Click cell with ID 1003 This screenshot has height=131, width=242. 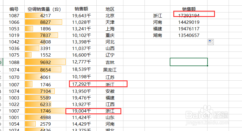coord(14,98)
